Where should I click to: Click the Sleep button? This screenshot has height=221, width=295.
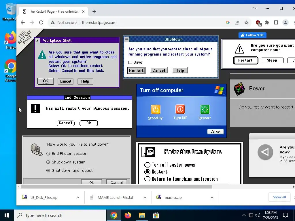pyautogui.click(x=272, y=60)
